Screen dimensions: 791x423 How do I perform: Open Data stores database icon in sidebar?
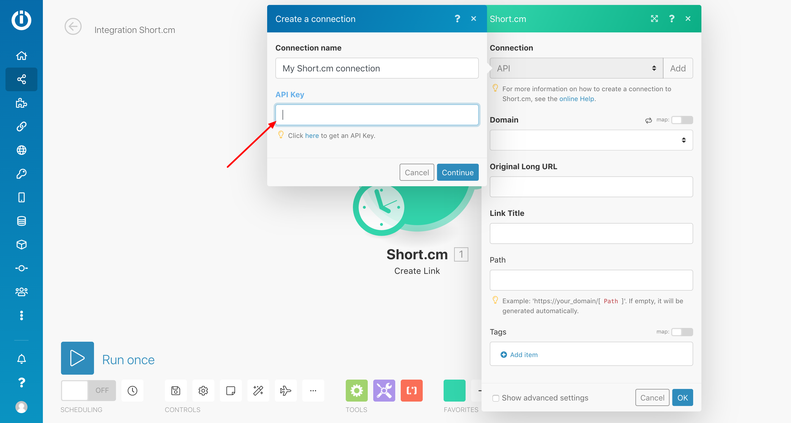pos(21,221)
